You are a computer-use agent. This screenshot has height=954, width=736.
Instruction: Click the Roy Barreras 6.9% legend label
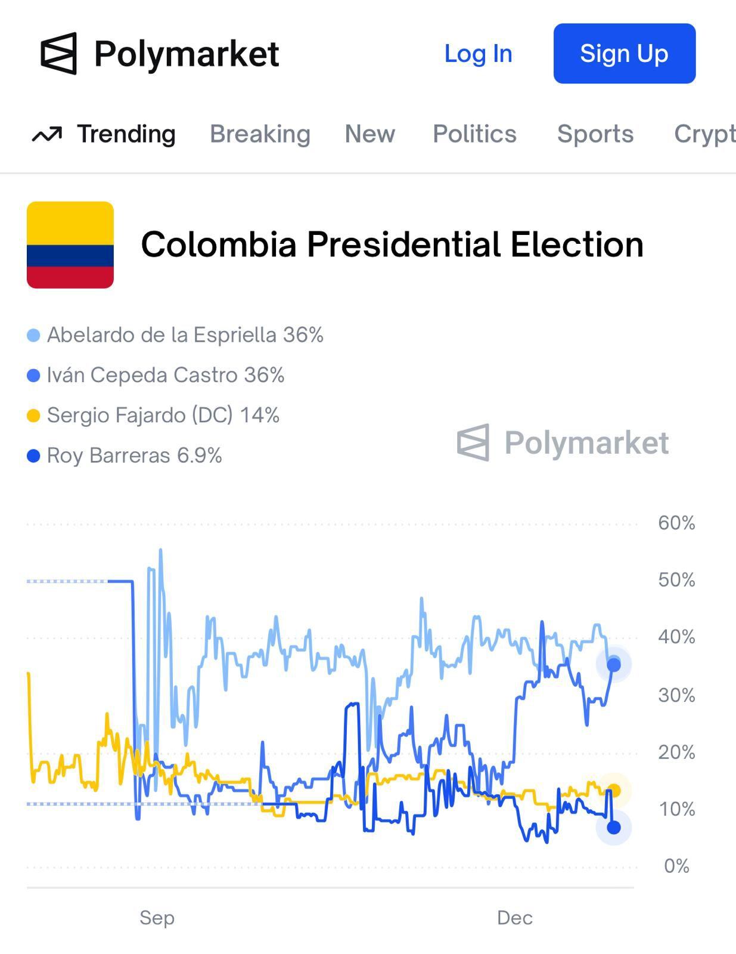[x=134, y=456]
